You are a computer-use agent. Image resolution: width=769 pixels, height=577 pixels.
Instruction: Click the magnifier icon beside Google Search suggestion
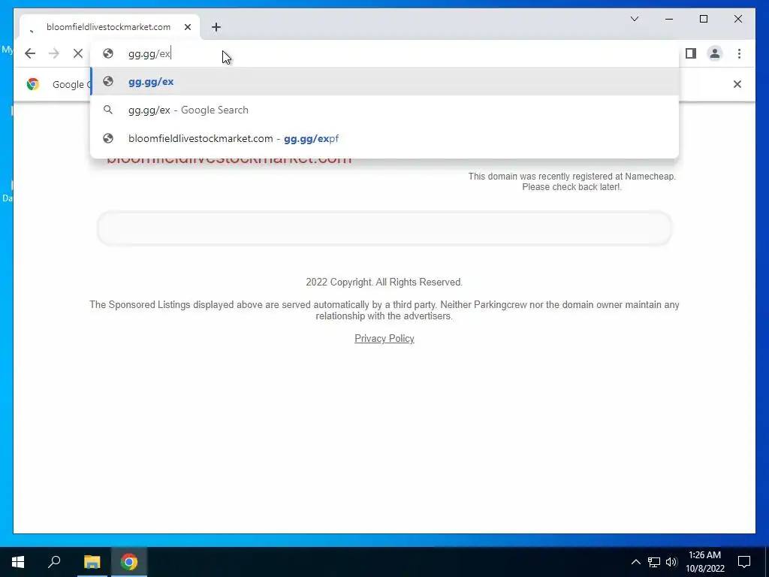[x=108, y=110]
